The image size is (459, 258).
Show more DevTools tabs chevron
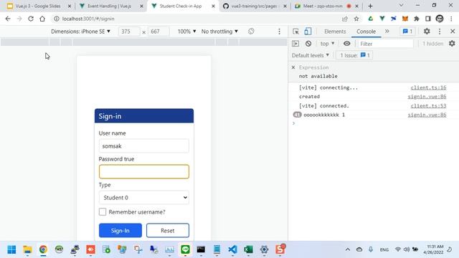coord(387,32)
